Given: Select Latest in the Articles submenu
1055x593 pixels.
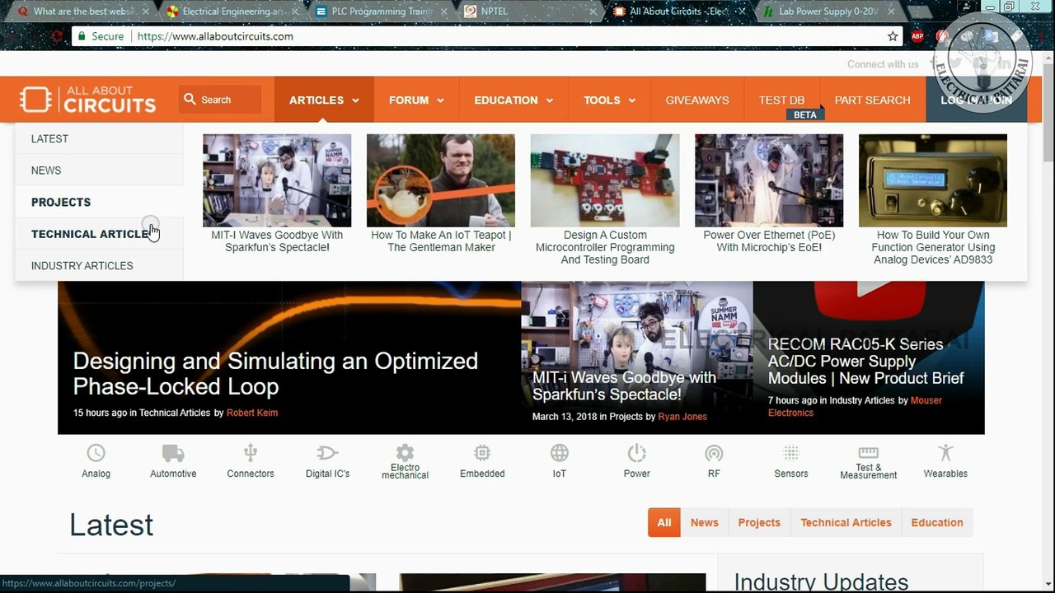Looking at the screenshot, I should (99, 138).
